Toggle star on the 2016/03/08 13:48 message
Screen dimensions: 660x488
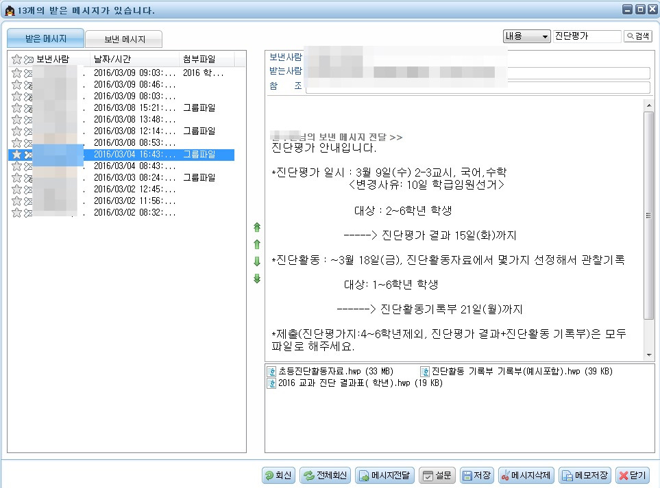(17, 120)
